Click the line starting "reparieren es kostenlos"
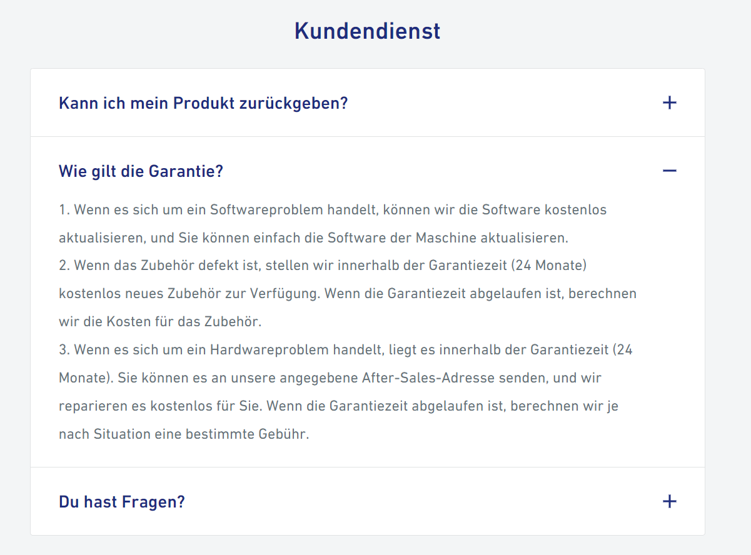751x555 pixels. point(338,406)
